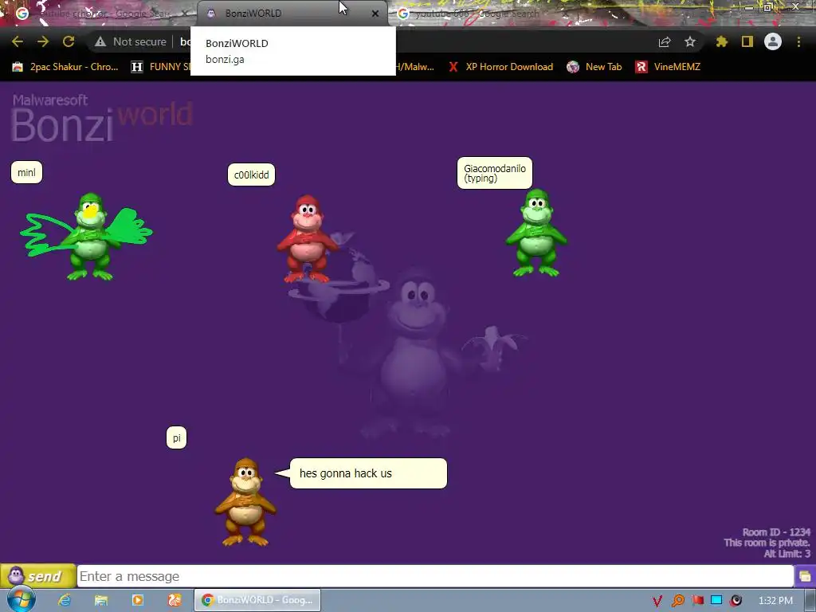Launch Internet Explorer from the taskbar
Image resolution: width=816 pixels, height=612 pixels.
click(65, 600)
